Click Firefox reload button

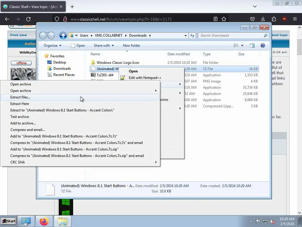point(28,19)
